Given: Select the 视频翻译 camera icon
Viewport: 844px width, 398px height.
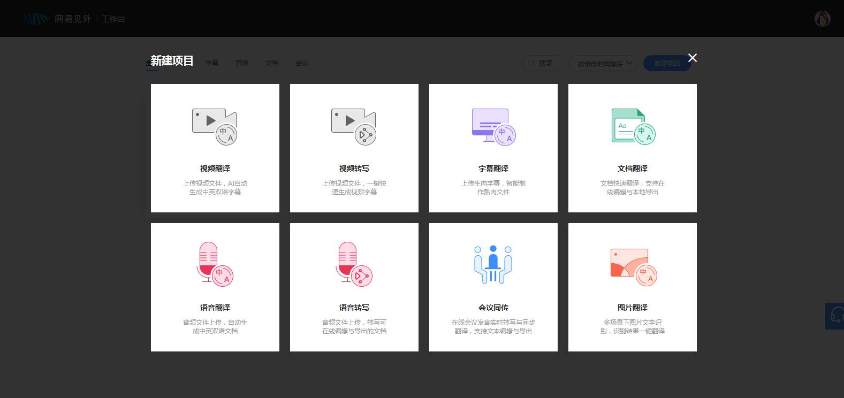Looking at the screenshot, I should click(x=215, y=126).
